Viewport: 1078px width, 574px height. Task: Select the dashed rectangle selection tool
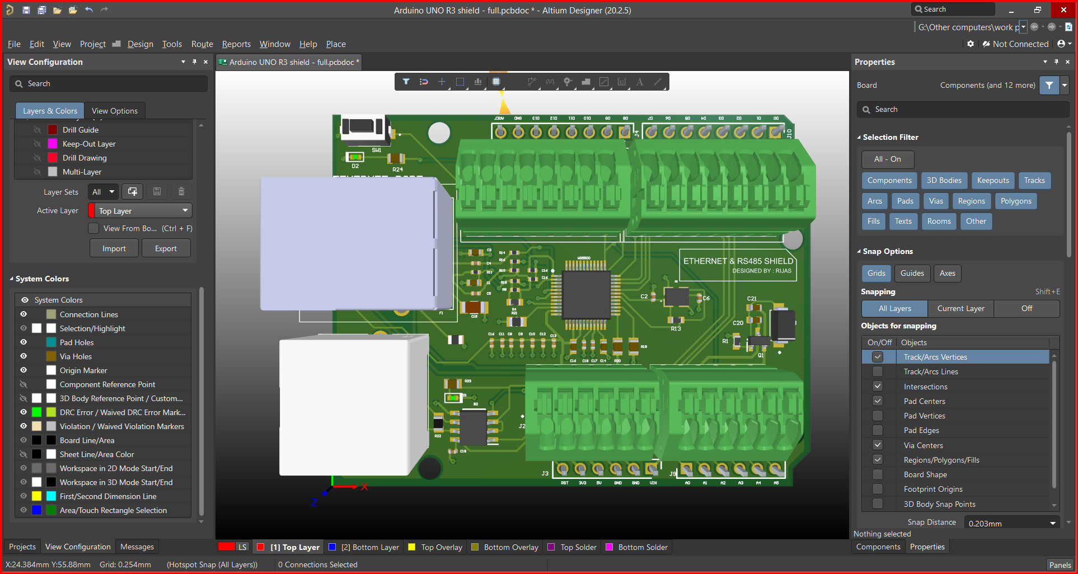[x=460, y=82]
